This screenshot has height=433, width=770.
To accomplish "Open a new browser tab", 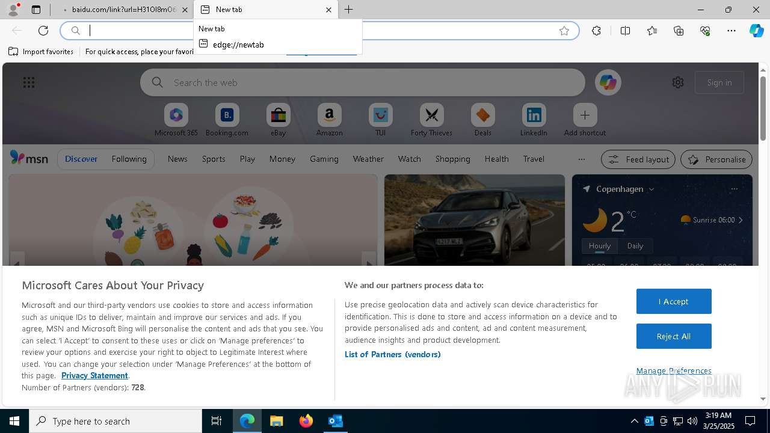I will [349, 10].
